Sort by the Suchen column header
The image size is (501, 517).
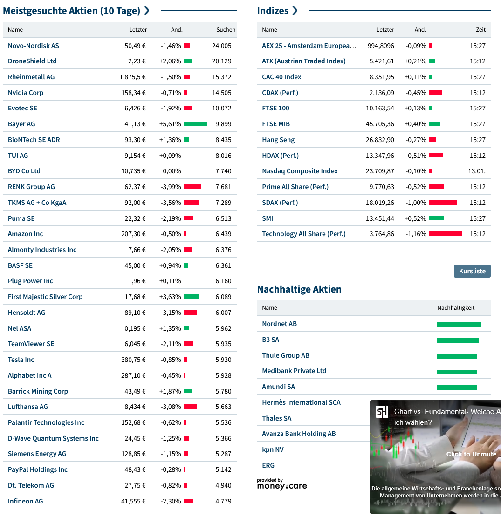(226, 30)
